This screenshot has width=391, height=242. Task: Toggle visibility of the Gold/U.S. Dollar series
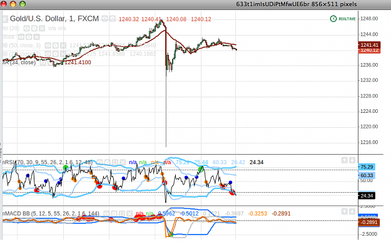(104, 19)
